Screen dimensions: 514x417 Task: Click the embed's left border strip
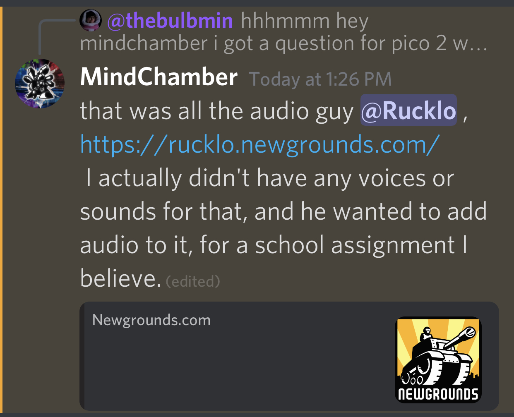pos(82,356)
